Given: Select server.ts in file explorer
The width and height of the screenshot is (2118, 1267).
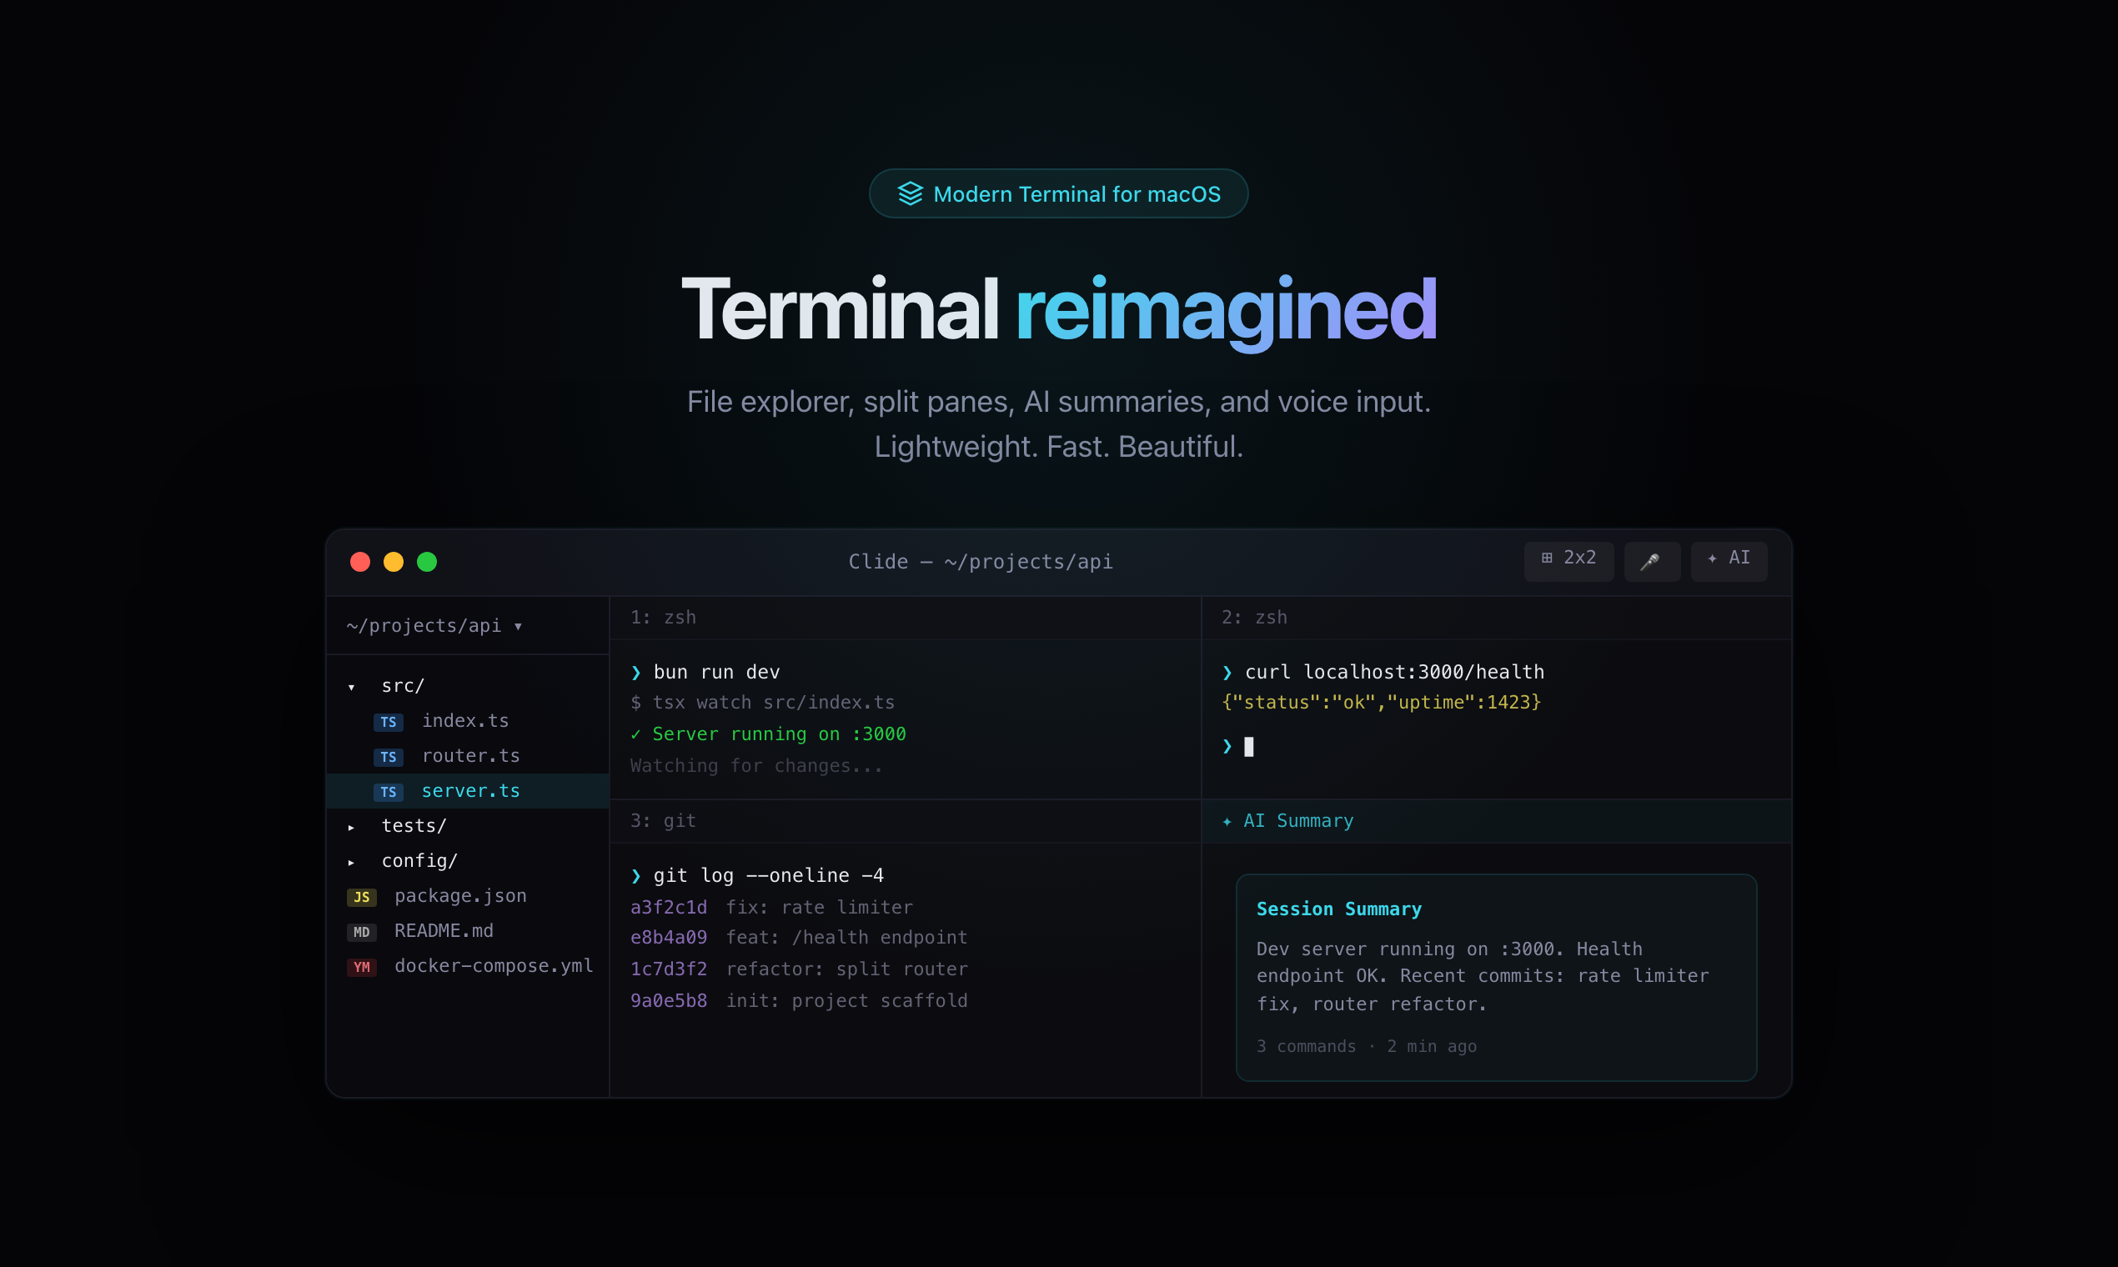Looking at the screenshot, I should click(470, 790).
